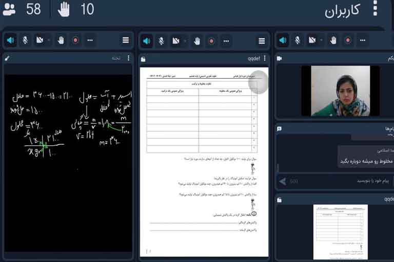Open hamburger menu above the qqdef document
394x262 pixels.
(x=262, y=41)
